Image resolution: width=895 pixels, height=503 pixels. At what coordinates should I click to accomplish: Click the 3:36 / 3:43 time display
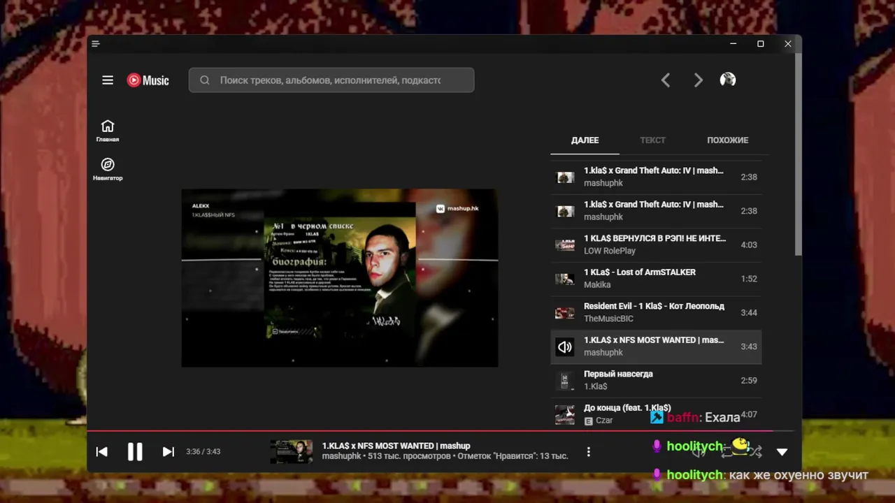coord(203,452)
